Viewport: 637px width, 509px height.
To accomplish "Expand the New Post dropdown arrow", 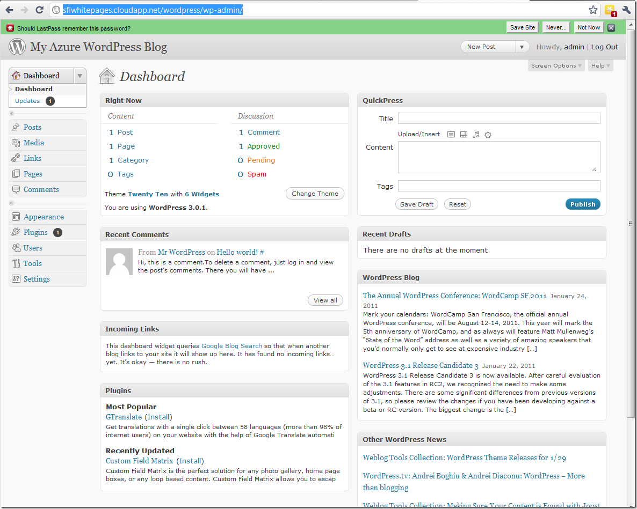I will tap(522, 47).
